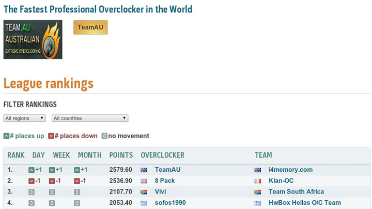Sort rankings by the Points column header
Image resolution: width=372 pixels, height=209 pixels.
click(121, 155)
